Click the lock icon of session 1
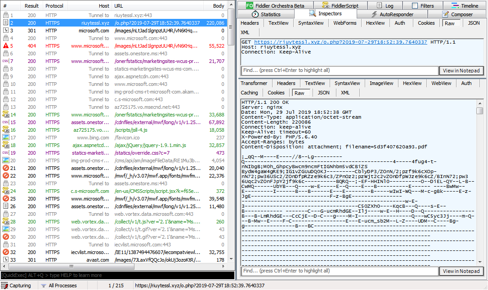 point(5,15)
